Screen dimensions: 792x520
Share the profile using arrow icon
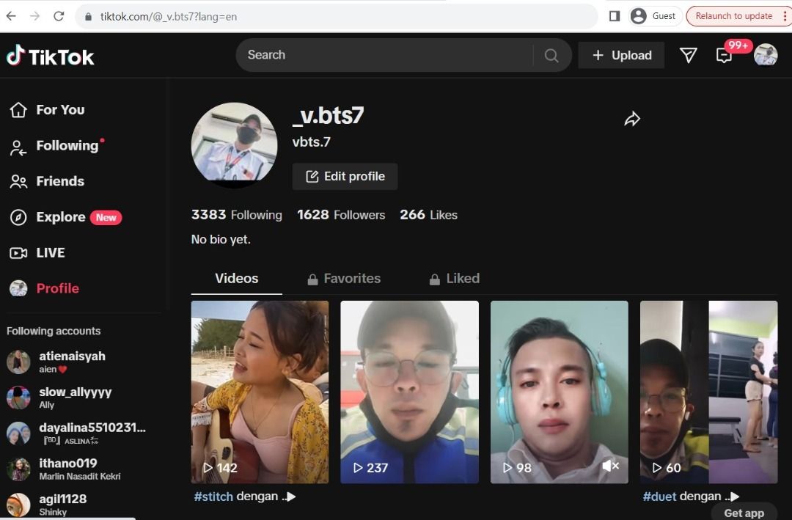click(x=632, y=119)
